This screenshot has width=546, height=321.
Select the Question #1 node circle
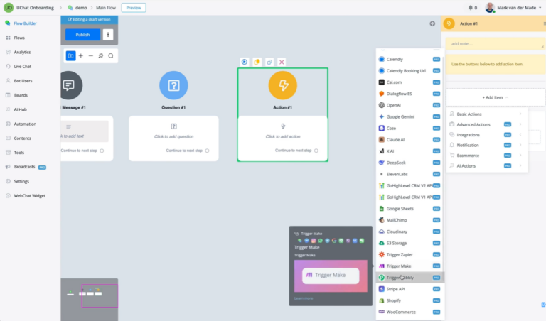click(x=173, y=85)
